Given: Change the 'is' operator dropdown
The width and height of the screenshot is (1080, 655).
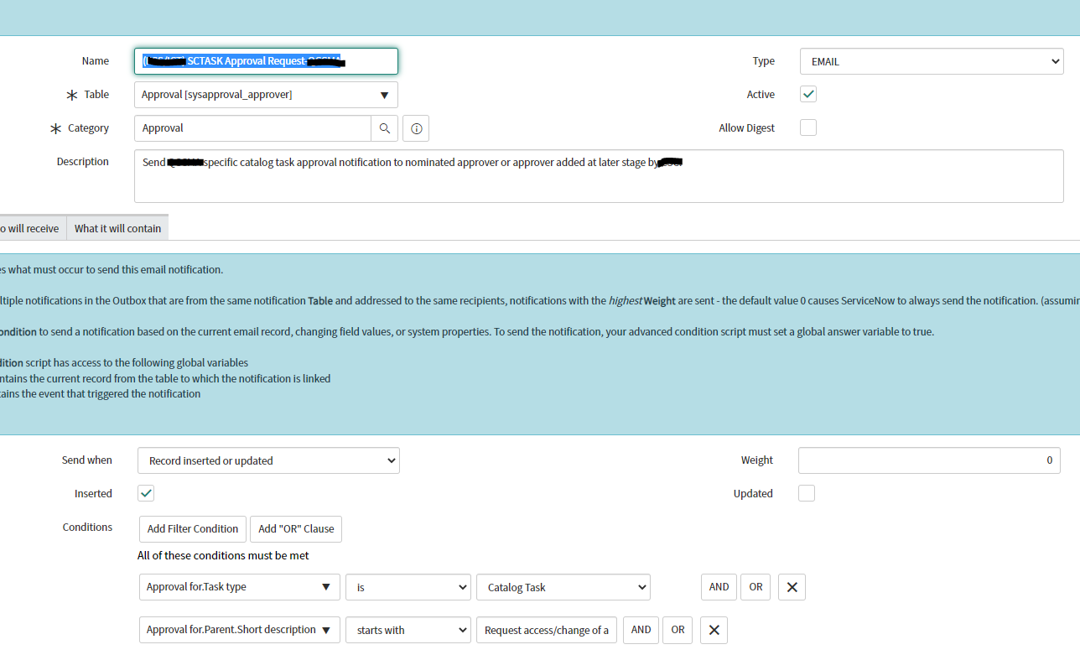Looking at the screenshot, I should 408,587.
